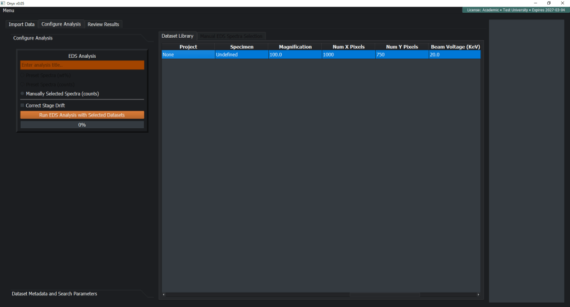The image size is (570, 307).
Task: Select the Configure Analysis tab
Action: 61,24
